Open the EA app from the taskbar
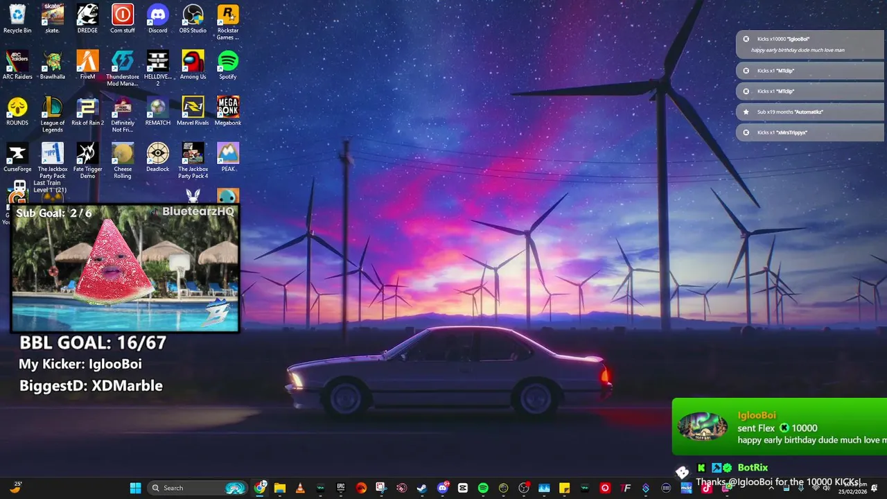 pyautogui.click(x=361, y=488)
